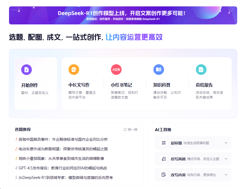Expand the 起标题 tool chevron
The image size is (243, 189).
click(226, 143)
